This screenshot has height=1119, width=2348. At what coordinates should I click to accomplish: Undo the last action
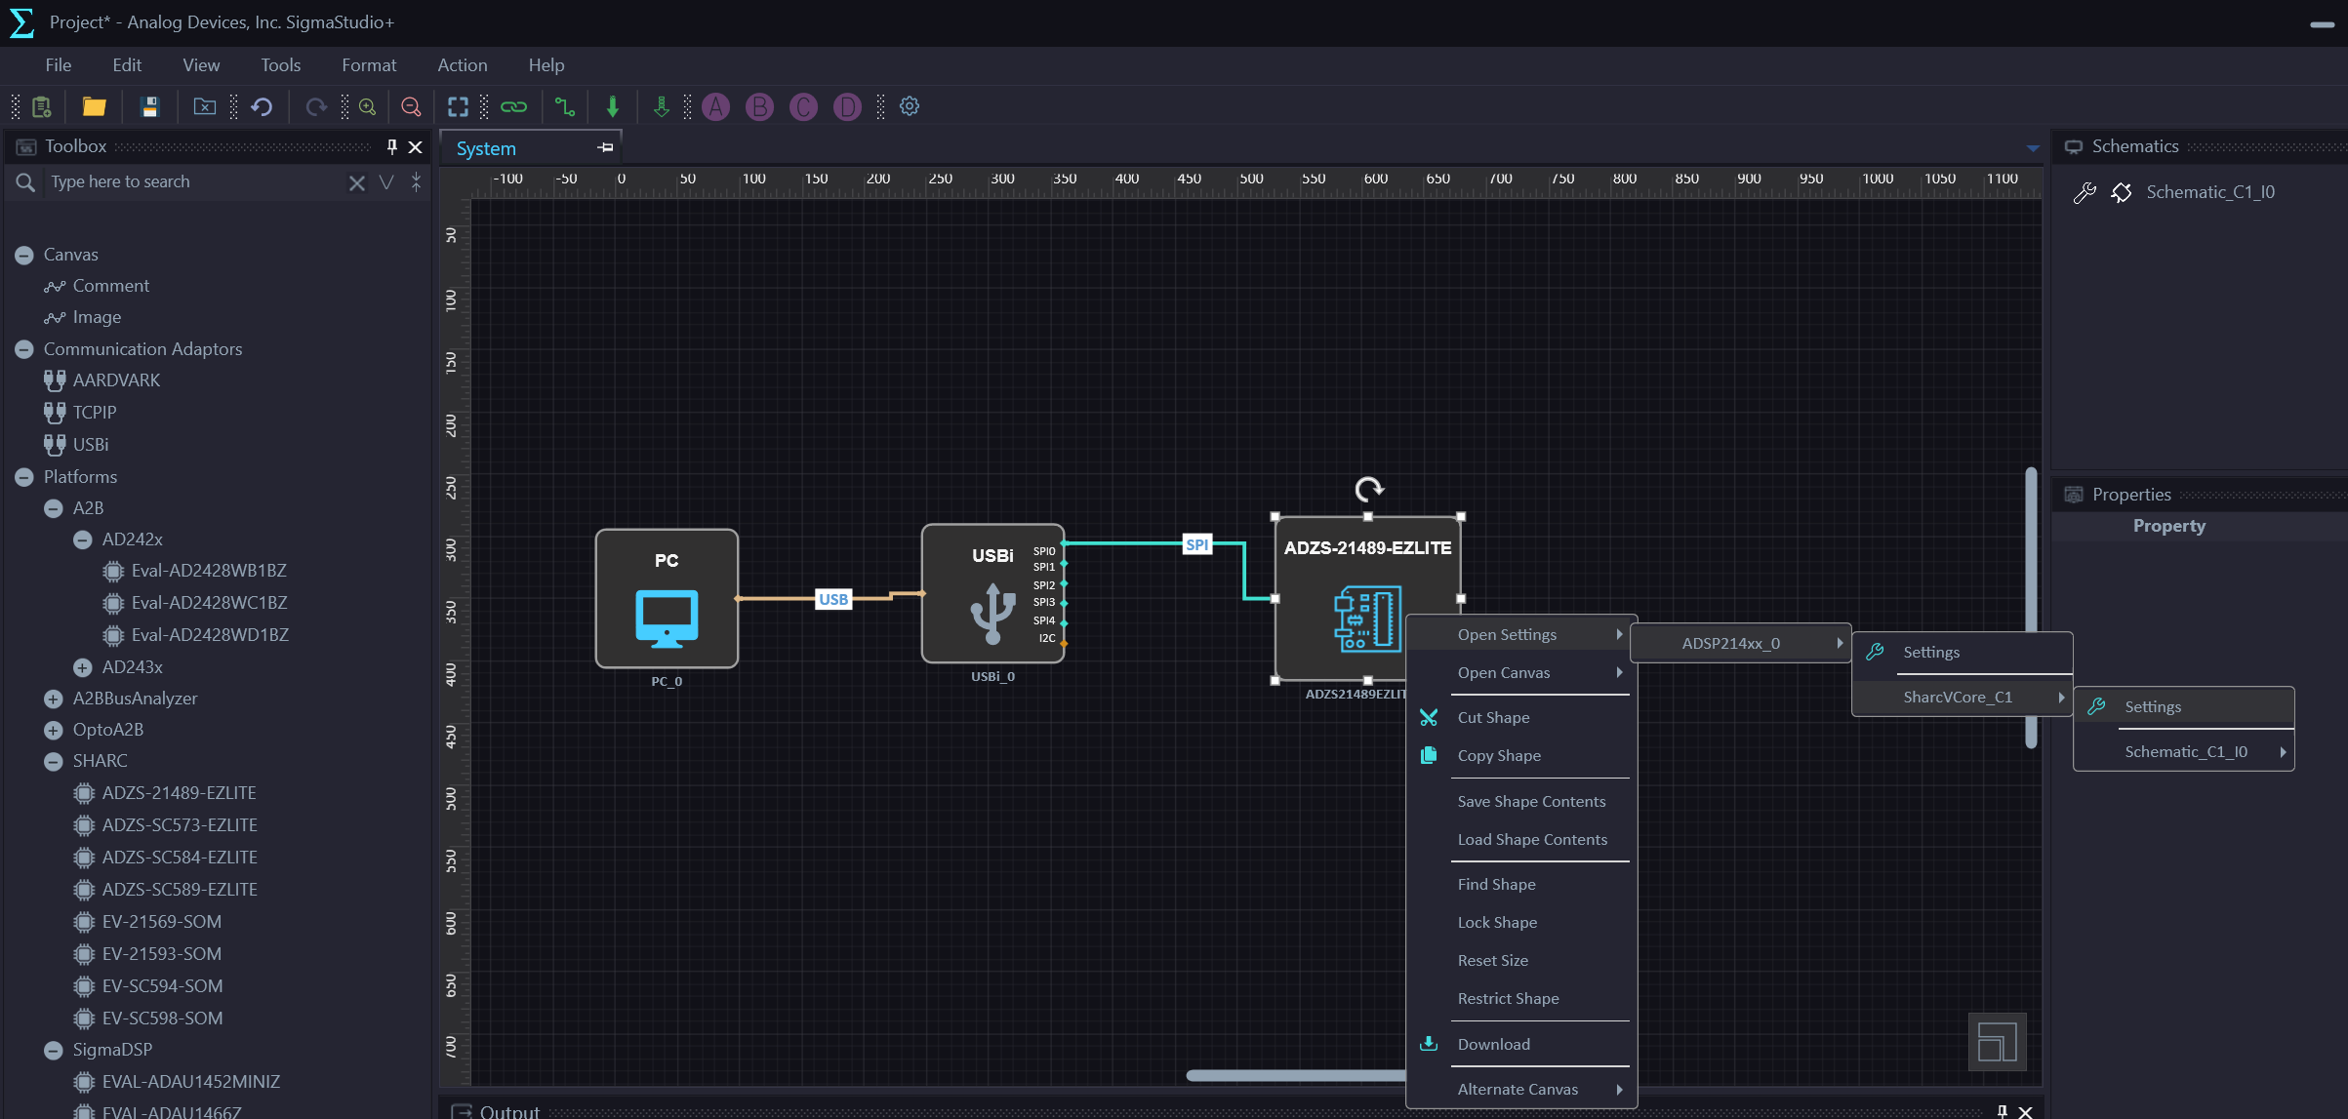(262, 106)
